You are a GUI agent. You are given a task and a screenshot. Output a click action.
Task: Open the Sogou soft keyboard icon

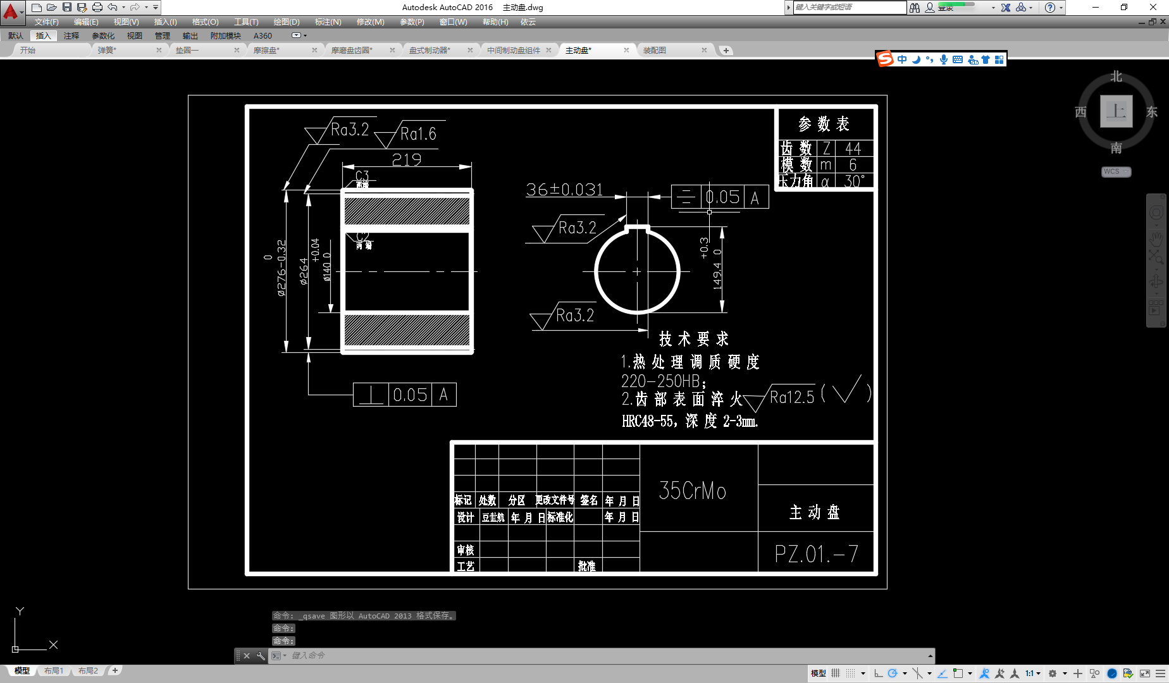[958, 59]
